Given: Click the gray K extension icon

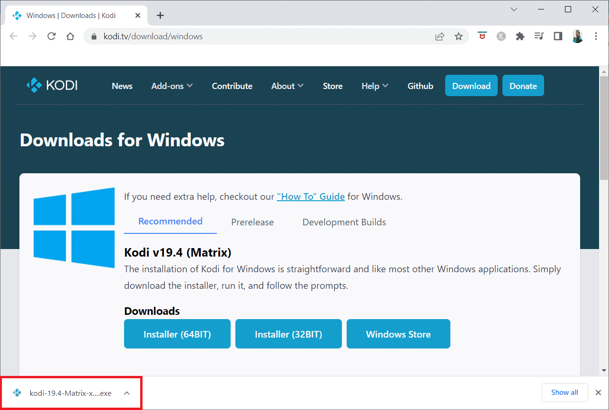Looking at the screenshot, I should (501, 36).
